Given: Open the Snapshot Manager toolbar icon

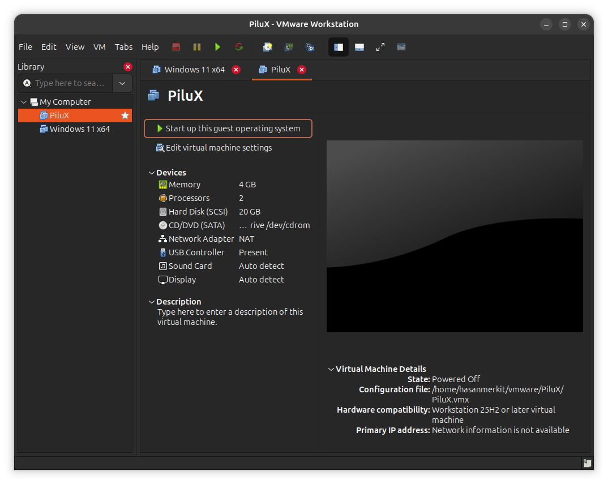Looking at the screenshot, I should click(310, 47).
